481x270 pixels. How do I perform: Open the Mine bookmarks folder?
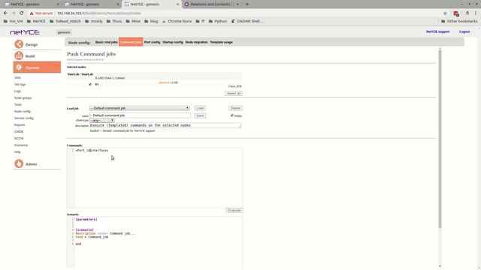coord(133,21)
